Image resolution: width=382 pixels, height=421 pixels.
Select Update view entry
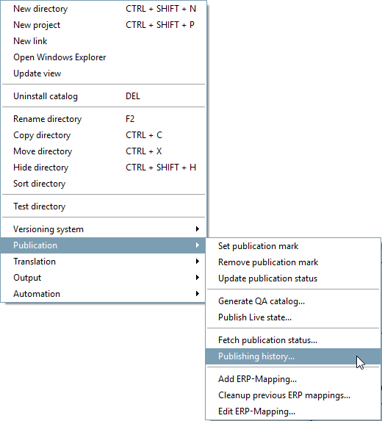[104, 73]
